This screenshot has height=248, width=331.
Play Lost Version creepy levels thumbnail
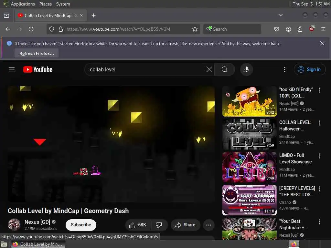pyautogui.click(x=249, y=200)
